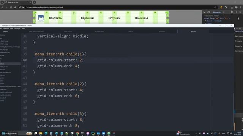Open Google Chrome from the taskbar
This screenshot has height=136, width=243.
coord(77,133)
